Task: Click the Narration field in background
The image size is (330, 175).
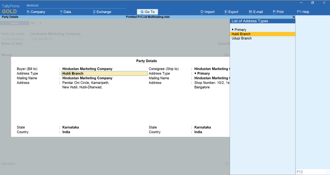Action: 8,164
